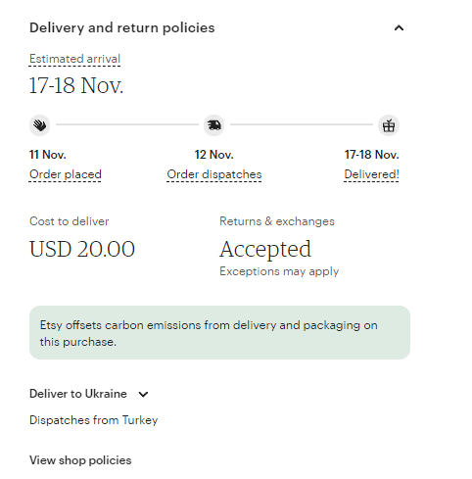Click the 17-18 Nov. estimated arrival date
This screenshot has height=479, width=472.
click(76, 85)
